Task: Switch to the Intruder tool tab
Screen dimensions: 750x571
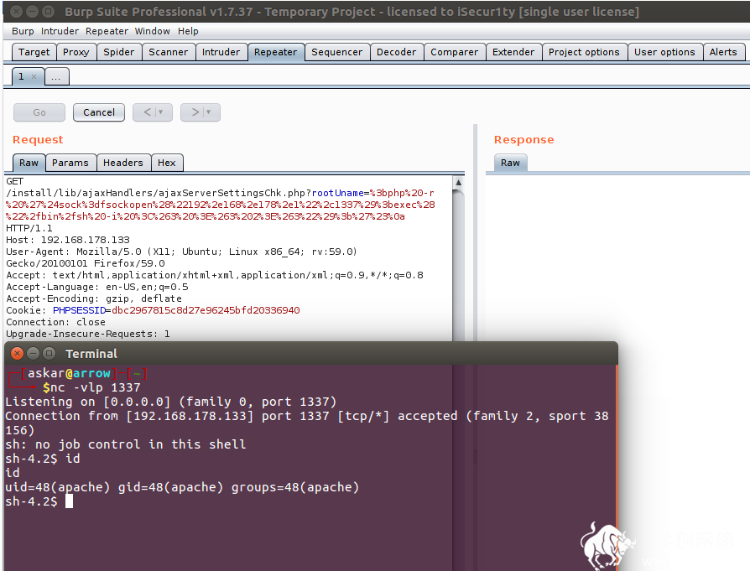Action: [221, 52]
